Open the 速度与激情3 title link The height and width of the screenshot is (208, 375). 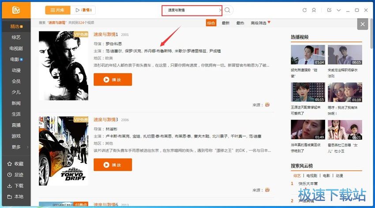click(x=106, y=120)
